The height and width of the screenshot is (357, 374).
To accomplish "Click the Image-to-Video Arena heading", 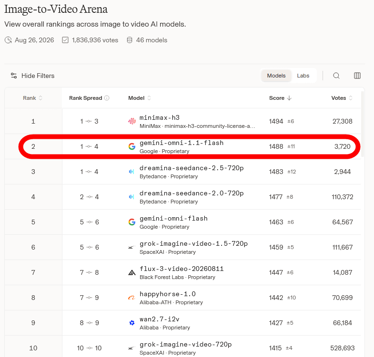I will pyautogui.click(x=56, y=9).
